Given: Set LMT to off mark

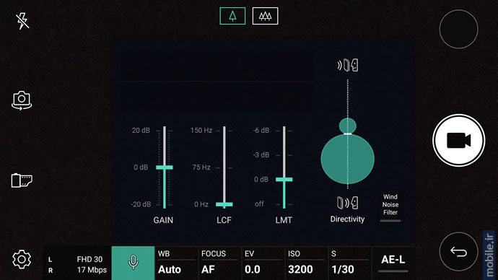Looking at the screenshot, I should point(284,204).
